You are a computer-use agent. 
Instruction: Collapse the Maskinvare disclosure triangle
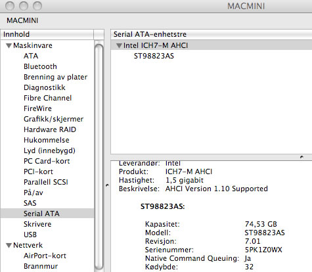click(x=9, y=45)
